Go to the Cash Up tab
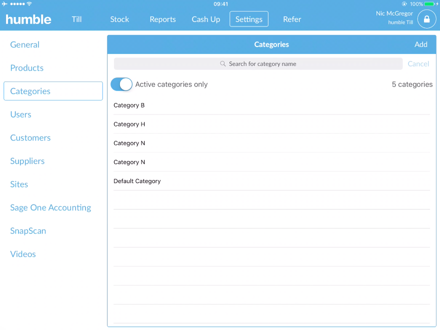 pos(205,19)
